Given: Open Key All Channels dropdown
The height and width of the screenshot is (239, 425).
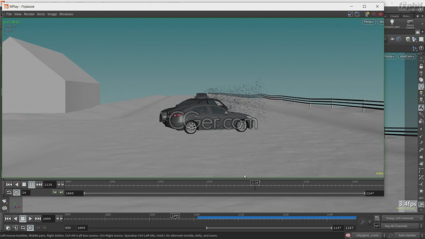Looking at the screenshot, I should pos(402,226).
